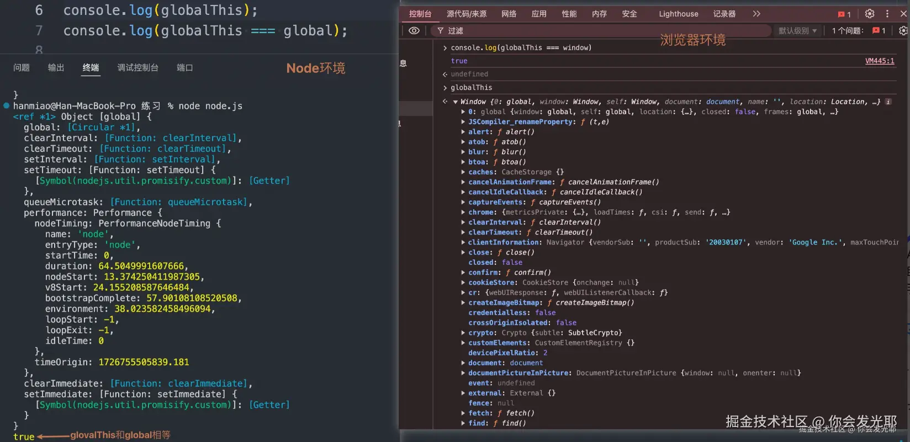Image resolution: width=910 pixels, height=442 pixels.
Task: Open the 记录器 recorder tab
Action: (724, 14)
